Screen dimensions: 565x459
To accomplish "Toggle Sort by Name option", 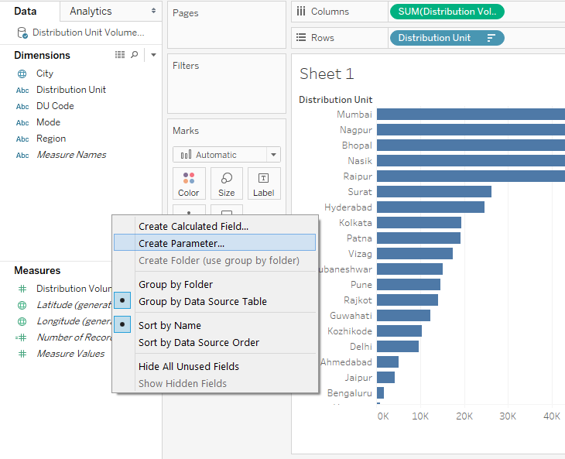I will (x=170, y=325).
